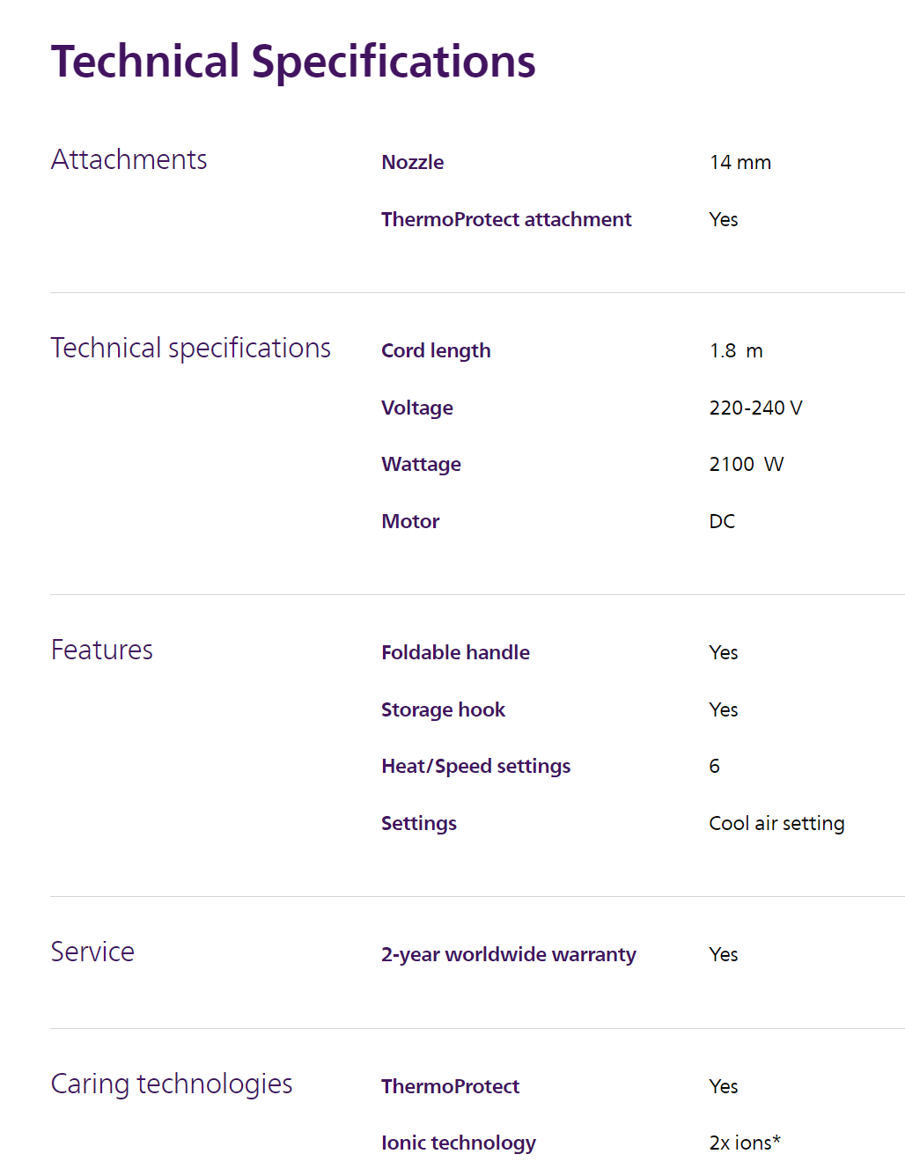Click the 220-240 V voltage value
This screenshot has height=1176, width=905.
point(755,408)
